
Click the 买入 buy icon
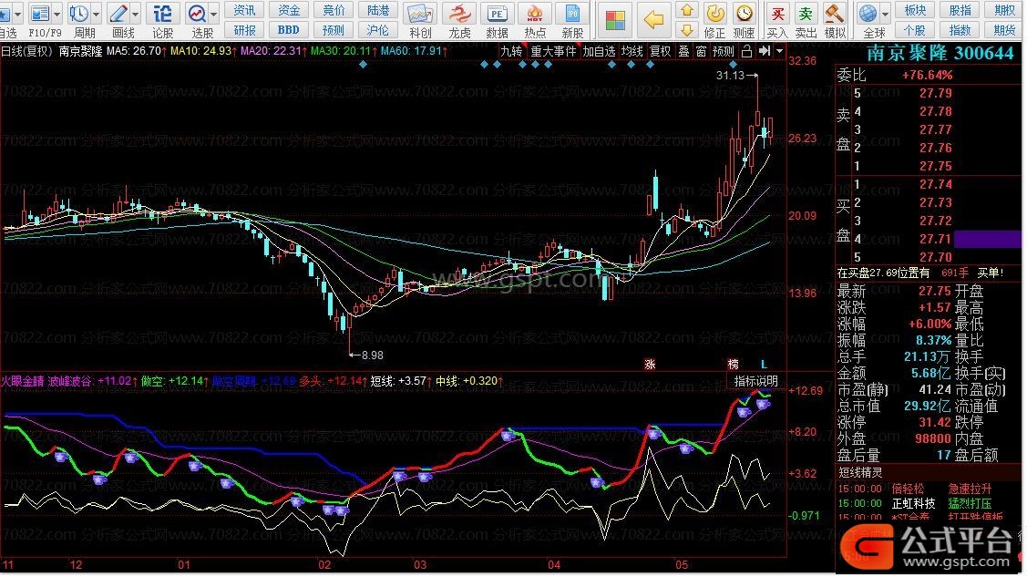(x=777, y=13)
